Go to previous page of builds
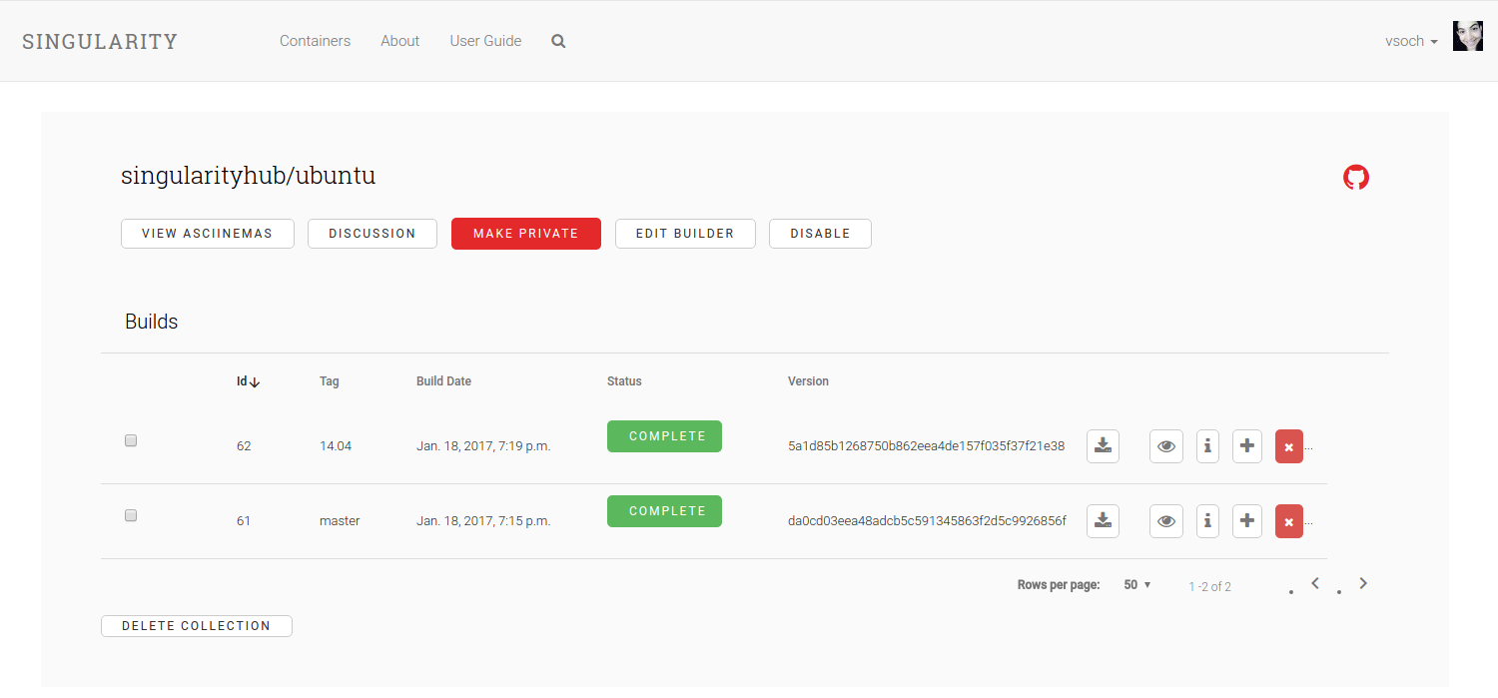The height and width of the screenshot is (698, 1498). click(1315, 583)
